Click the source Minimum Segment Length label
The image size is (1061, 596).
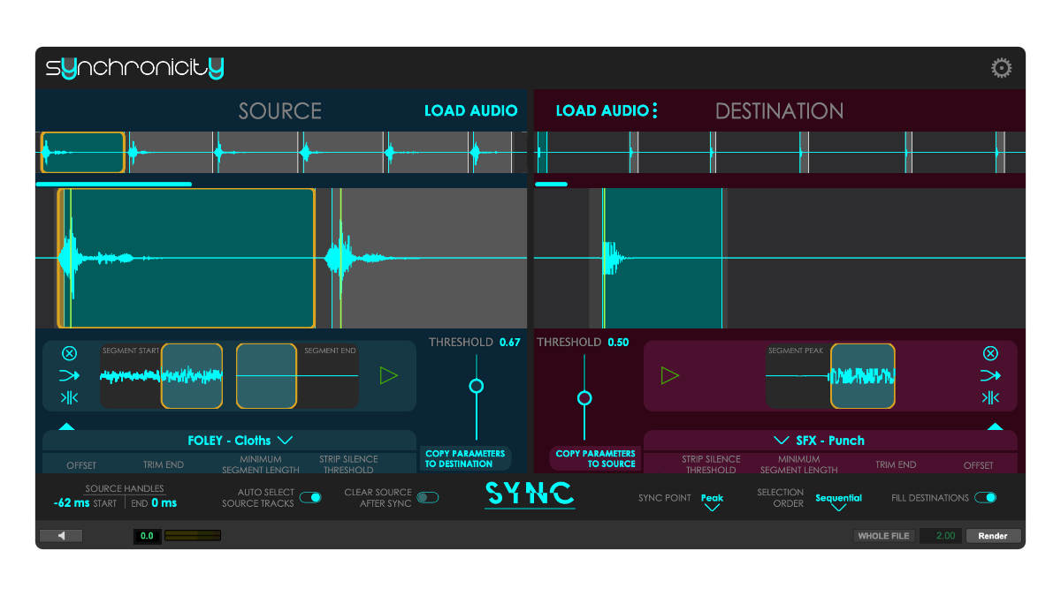[x=260, y=464]
